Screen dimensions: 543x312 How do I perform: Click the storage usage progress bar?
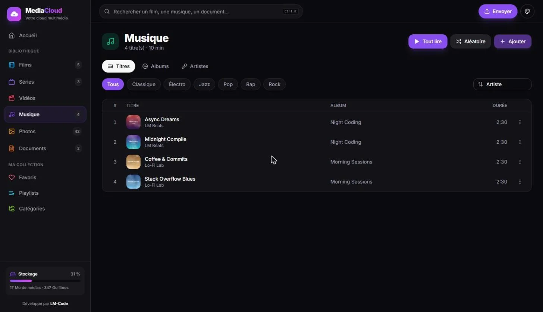pyautogui.click(x=45, y=281)
